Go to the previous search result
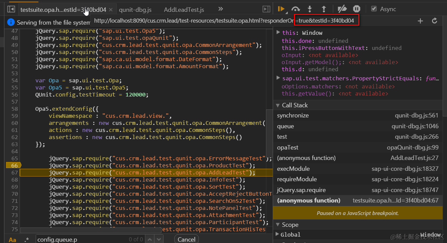This screenshot has width=447, height=243. (x=150, y=239)
